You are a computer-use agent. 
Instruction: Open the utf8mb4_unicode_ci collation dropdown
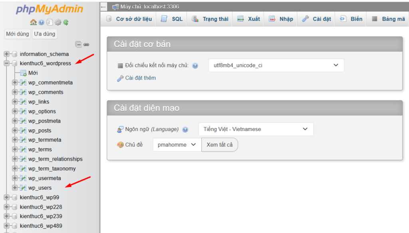pyautogui.click(x=276, y=65)
